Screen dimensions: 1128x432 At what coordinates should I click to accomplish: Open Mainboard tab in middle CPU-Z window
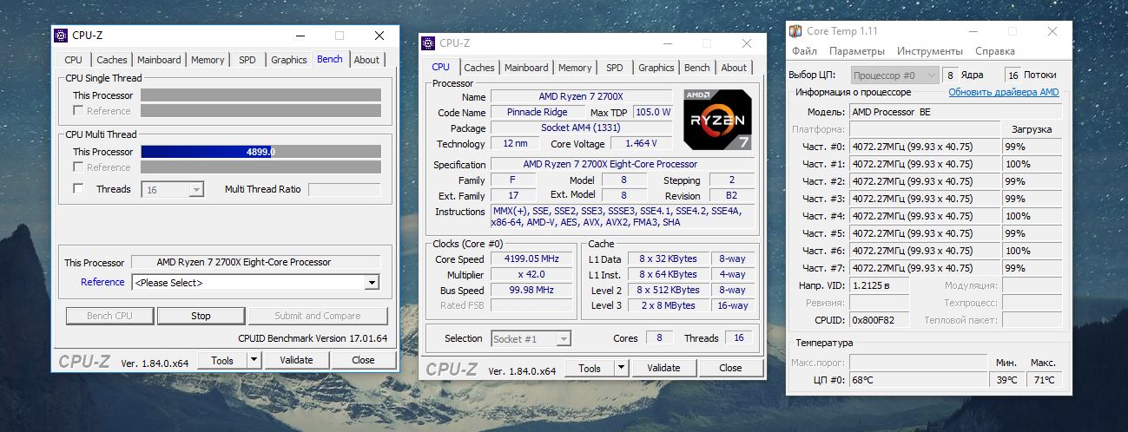pyautogui.click(x=526, y=68)
